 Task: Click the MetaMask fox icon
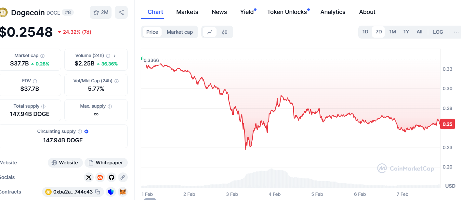(x=123, y=192)
